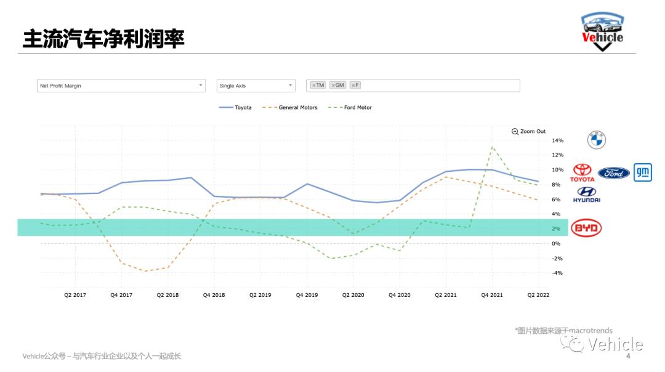Toggle General Motors series in the legend
665x372 pixels.
[x=290, y=108]
